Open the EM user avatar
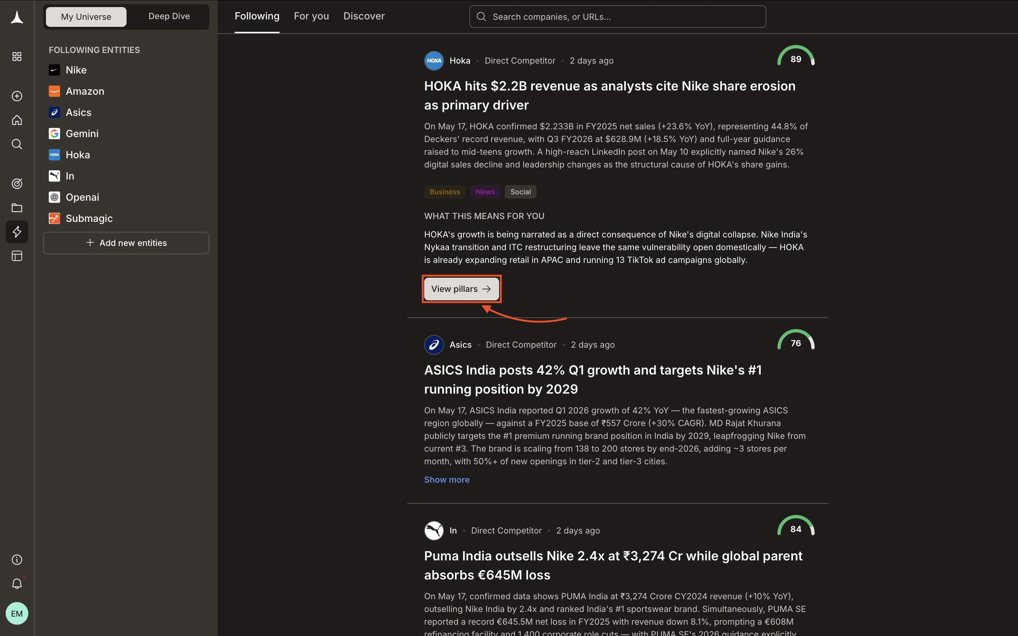1018x636 pixels. (17, 613)
